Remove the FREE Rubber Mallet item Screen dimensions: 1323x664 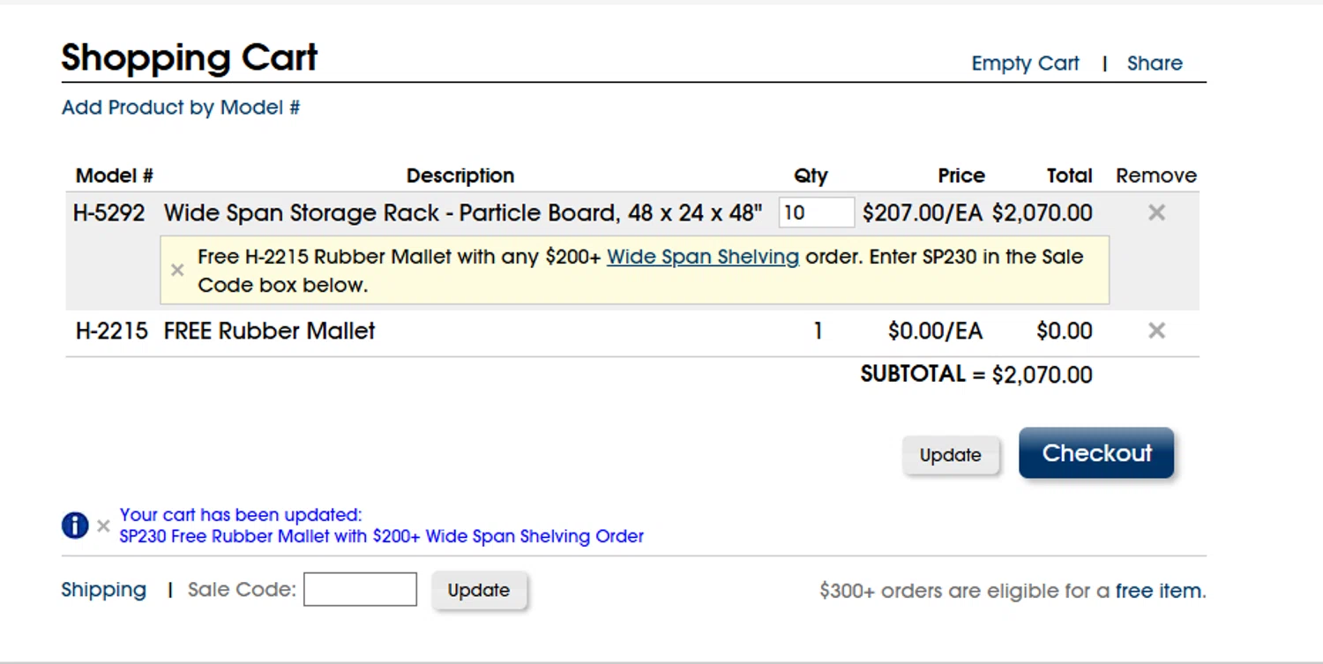point(1156,331)
